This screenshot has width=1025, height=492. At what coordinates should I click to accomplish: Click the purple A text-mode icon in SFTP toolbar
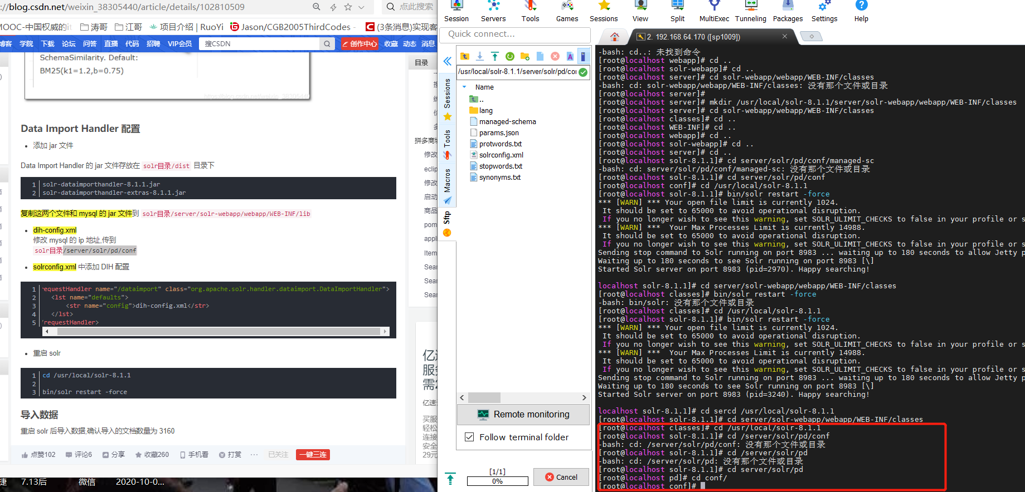click(x=570, y=56)
